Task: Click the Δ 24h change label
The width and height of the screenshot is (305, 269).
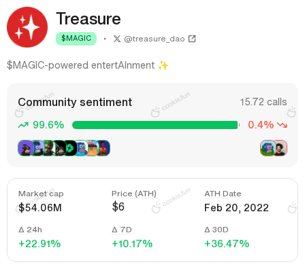Action: pos(30,230)
